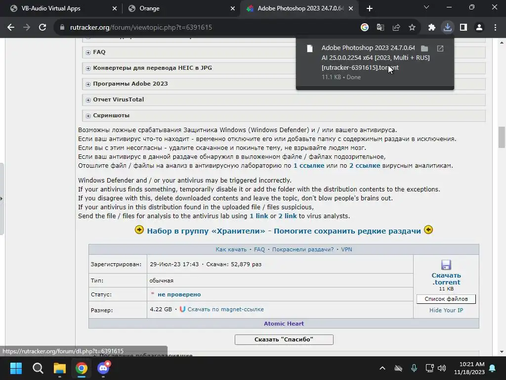Open tab search dropdown arrow

[426, 7]
